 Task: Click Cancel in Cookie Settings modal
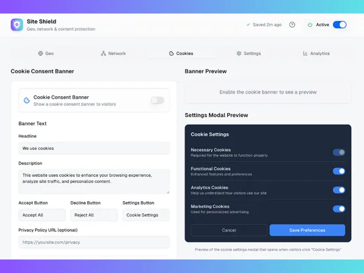point(229,230)
